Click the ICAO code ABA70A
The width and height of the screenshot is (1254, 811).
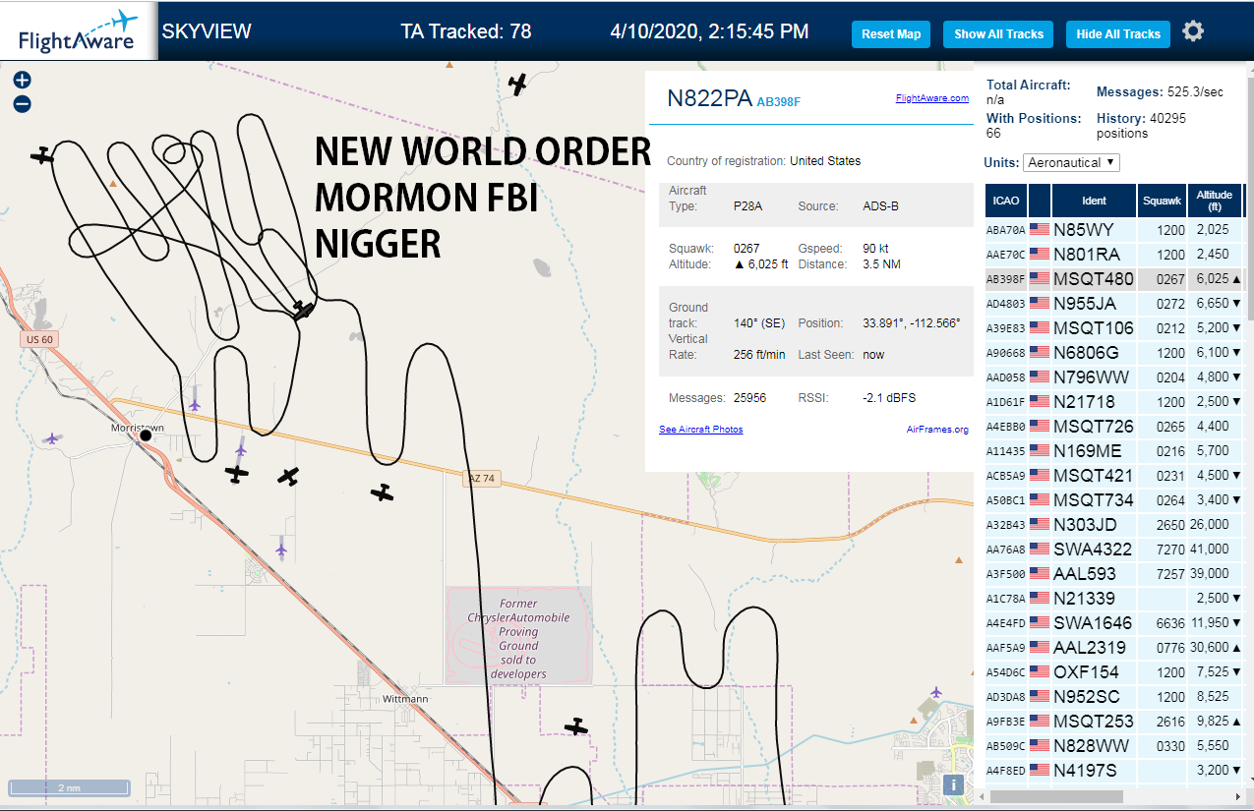1006,230
